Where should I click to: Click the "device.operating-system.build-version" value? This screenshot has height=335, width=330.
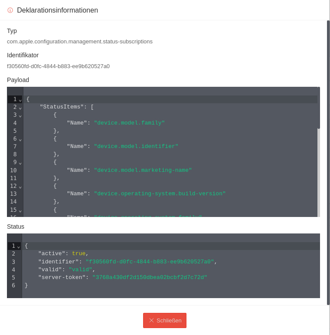[x=160, y=194]
